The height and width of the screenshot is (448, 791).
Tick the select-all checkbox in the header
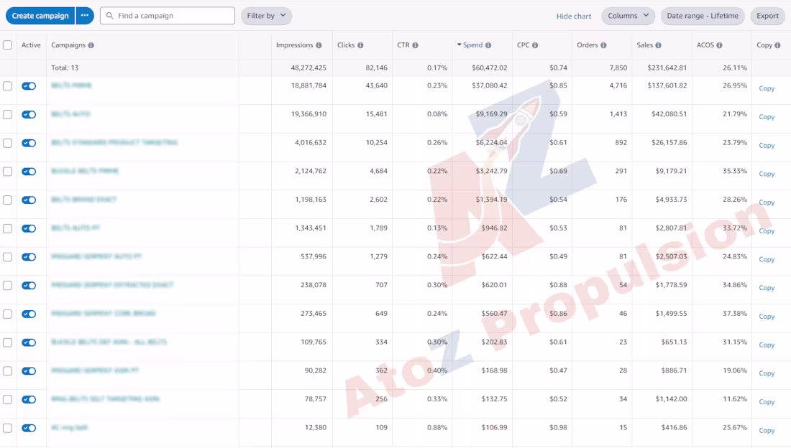point(8,45)
